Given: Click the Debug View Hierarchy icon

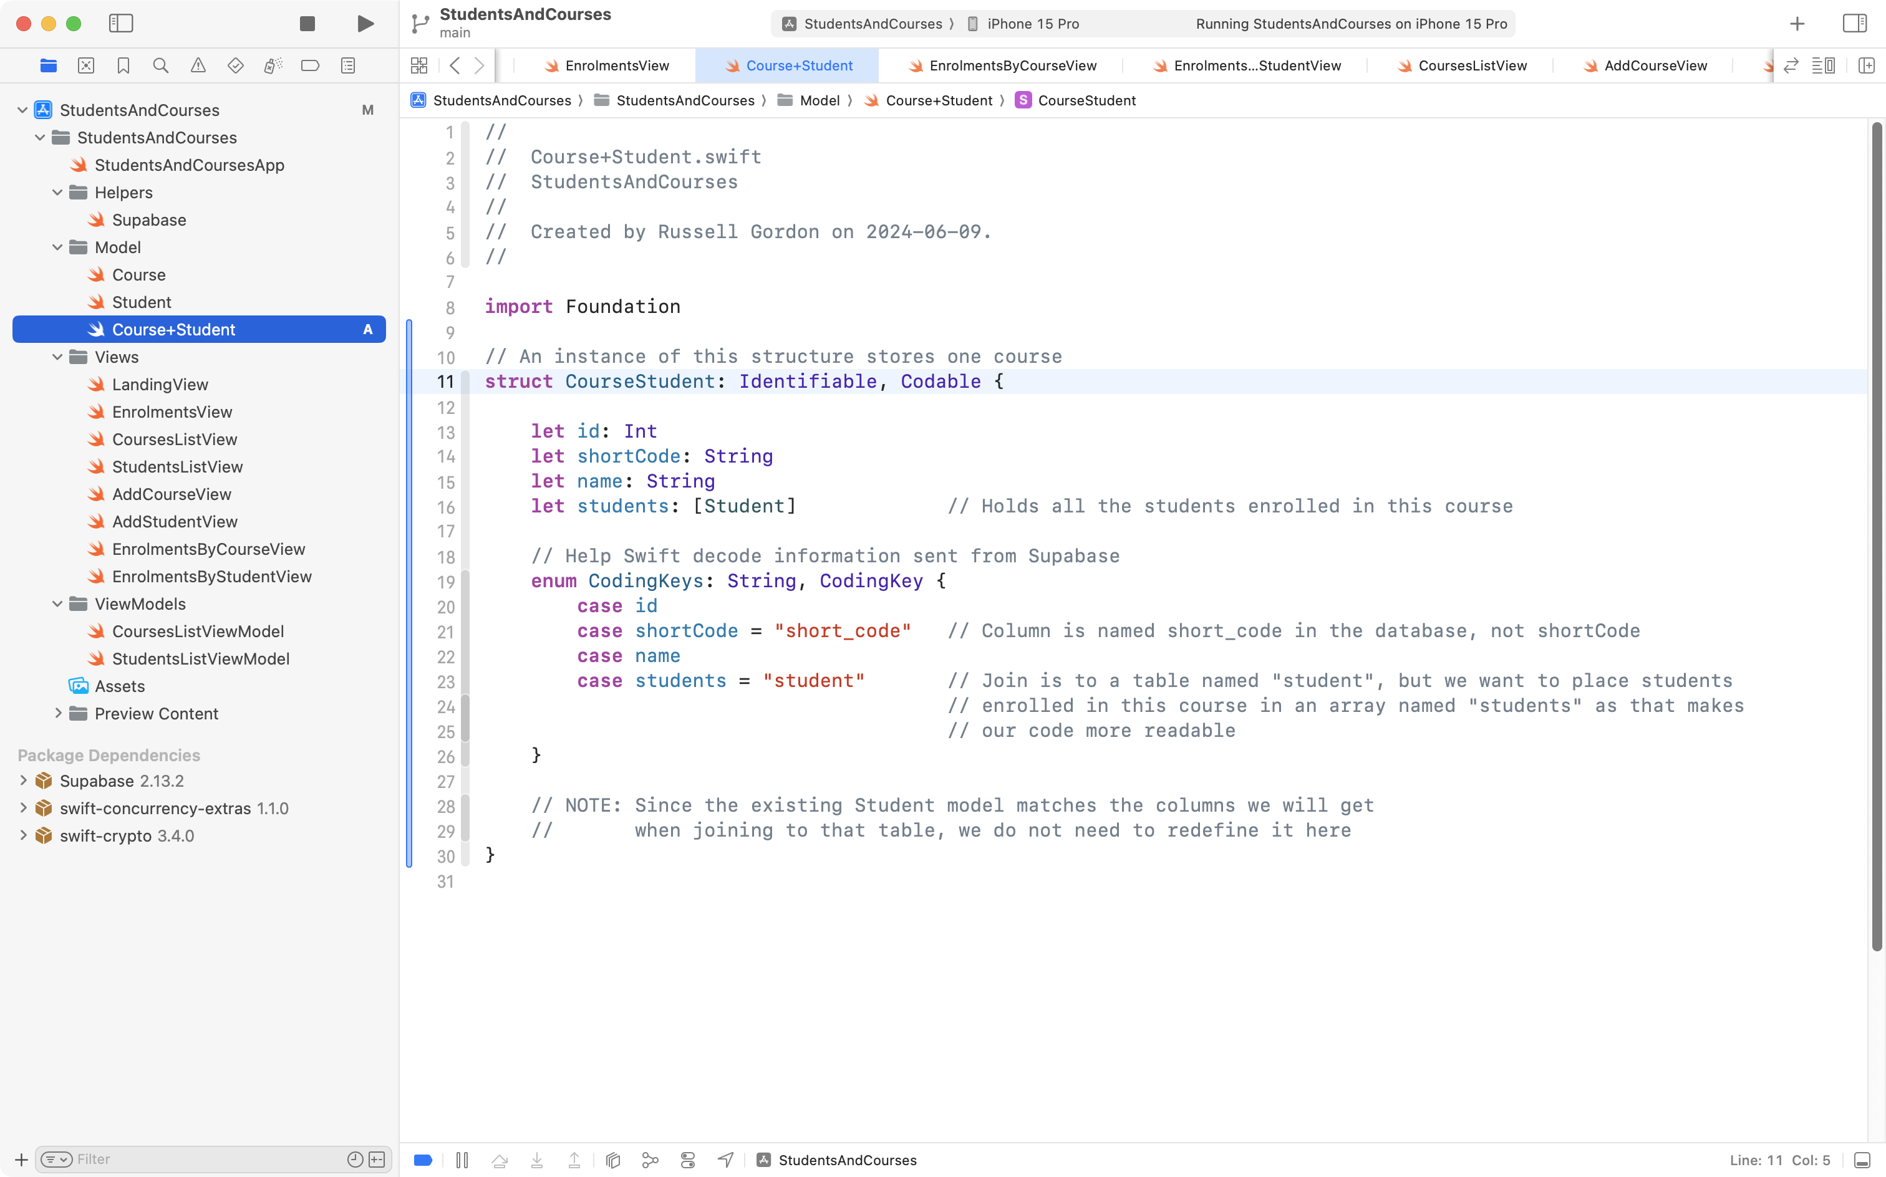Looking at the screenshot, I should click(613, 1160).
